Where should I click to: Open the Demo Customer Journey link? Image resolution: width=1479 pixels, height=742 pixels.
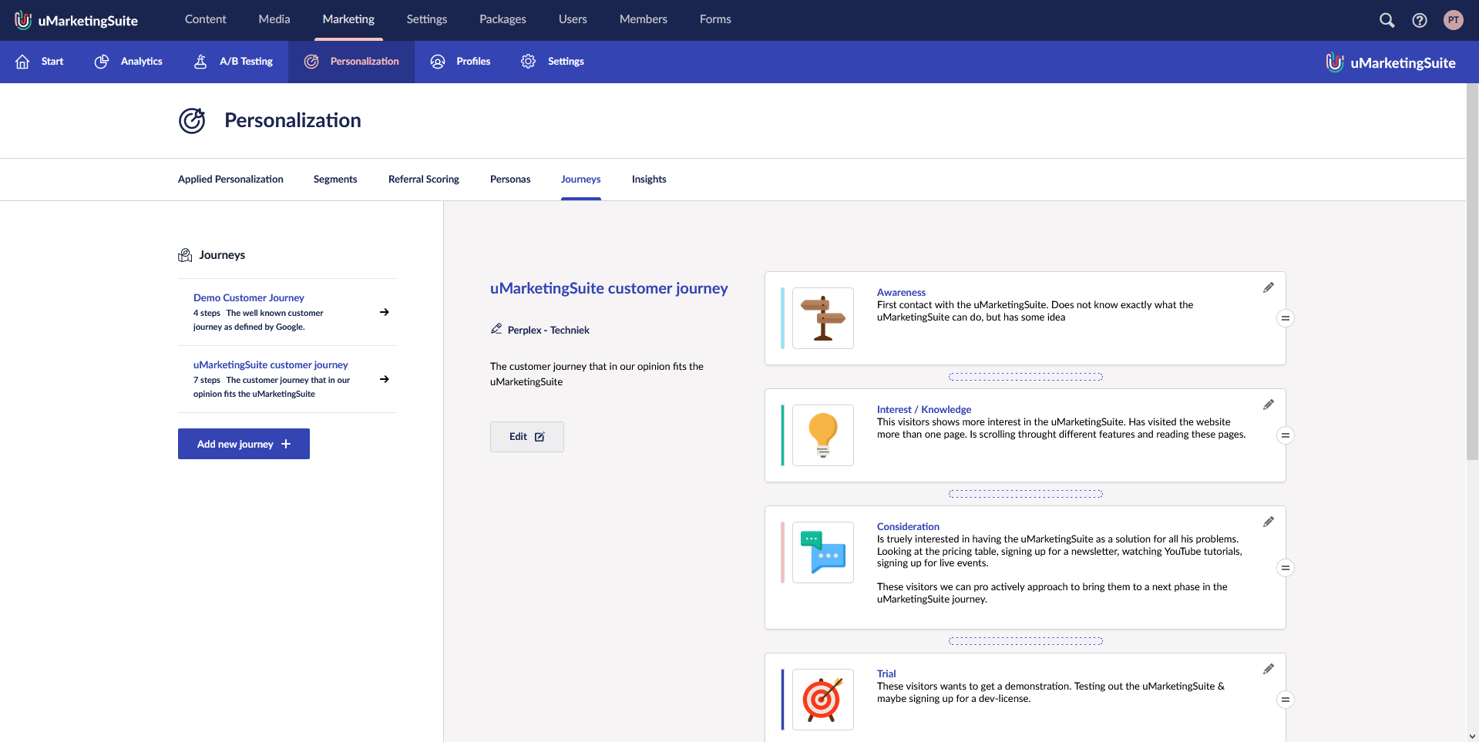click(249, 297)
